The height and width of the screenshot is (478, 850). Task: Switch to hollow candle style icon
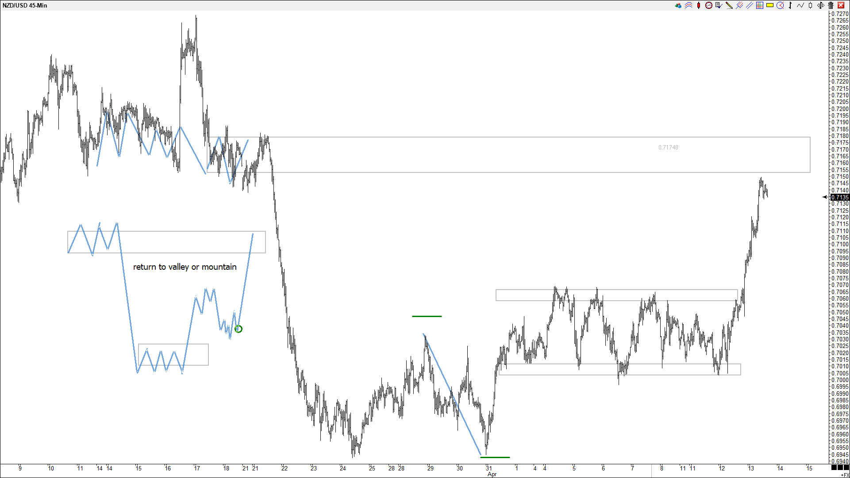point(811,5)
